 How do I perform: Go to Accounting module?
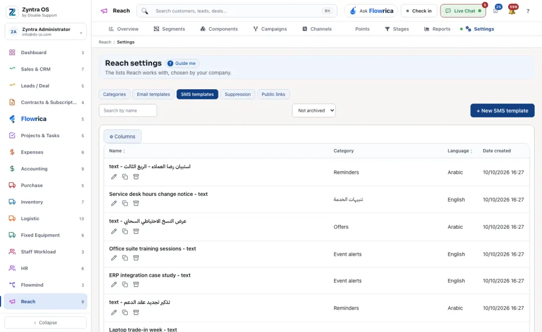(x=46, y=169)
